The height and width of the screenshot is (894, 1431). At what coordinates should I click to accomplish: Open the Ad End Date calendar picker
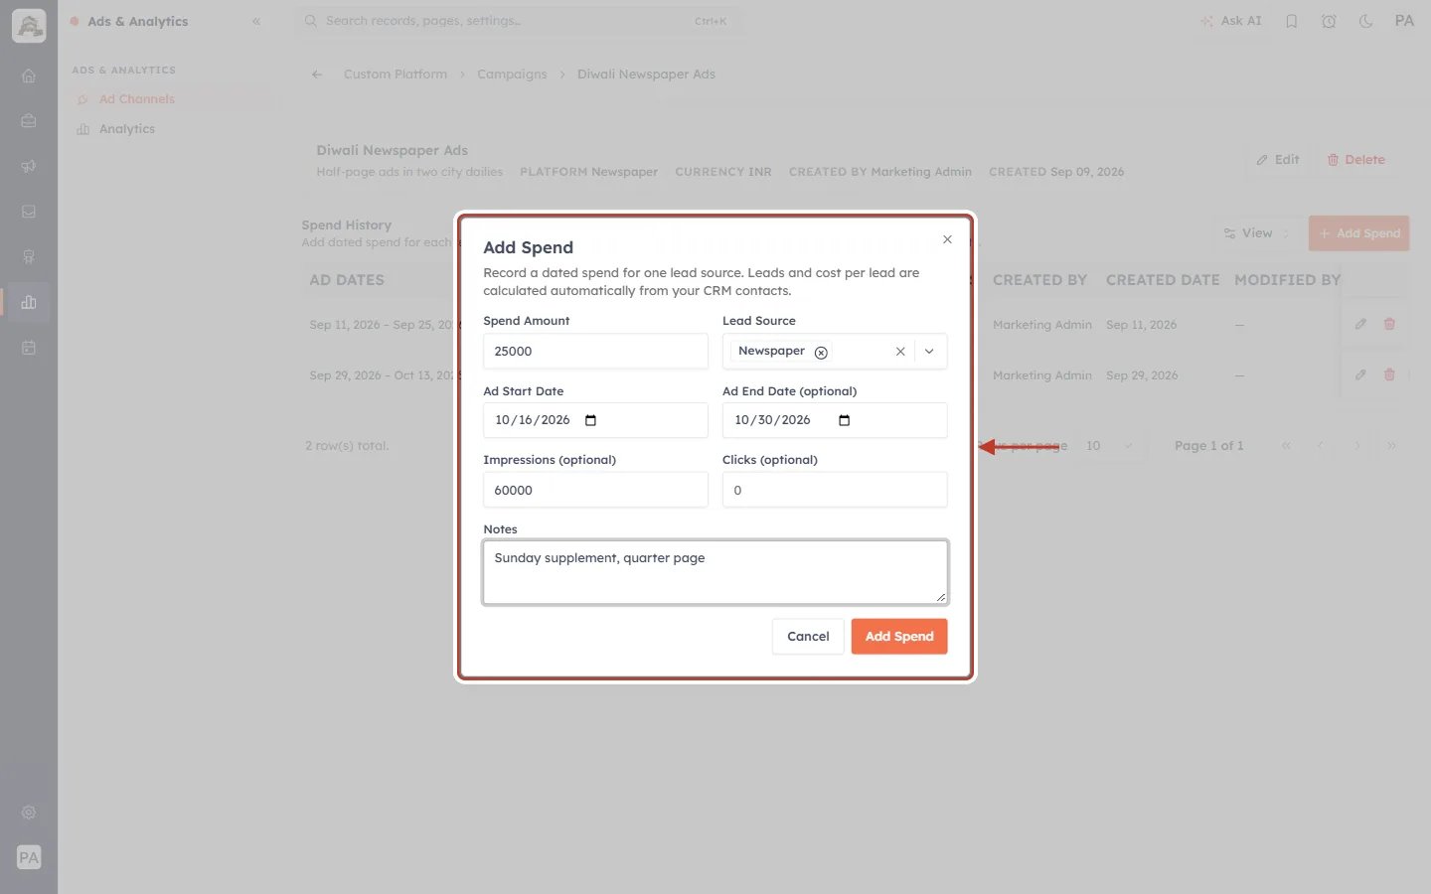click(844, 420)
